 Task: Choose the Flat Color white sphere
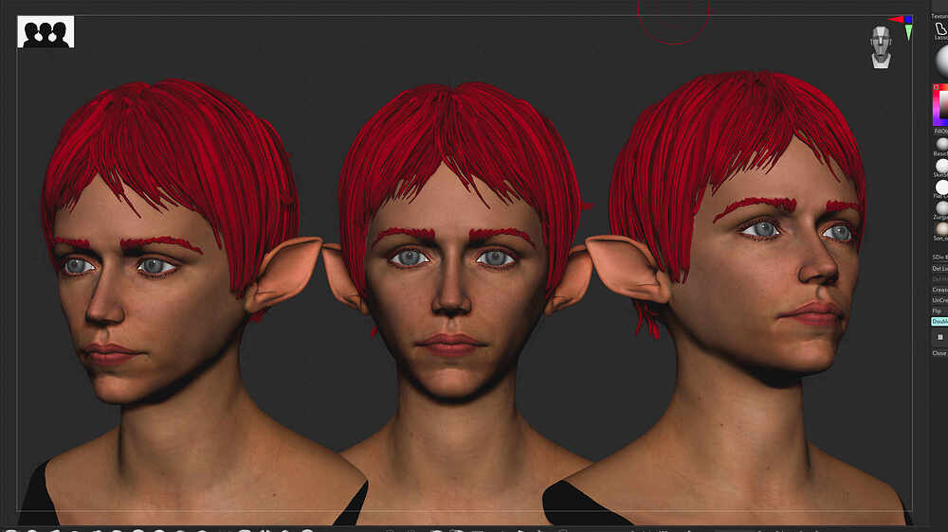(942, 187)
